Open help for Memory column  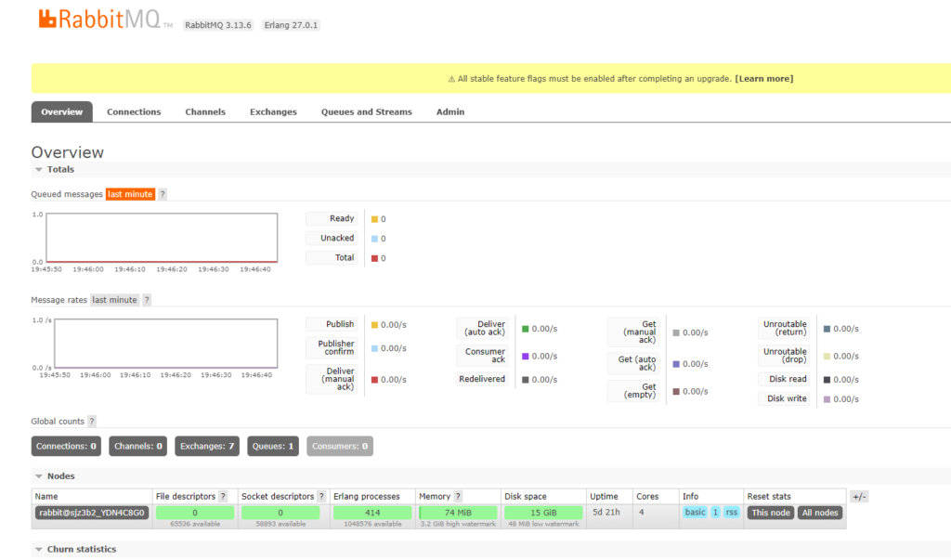click(x=458, y=496)
